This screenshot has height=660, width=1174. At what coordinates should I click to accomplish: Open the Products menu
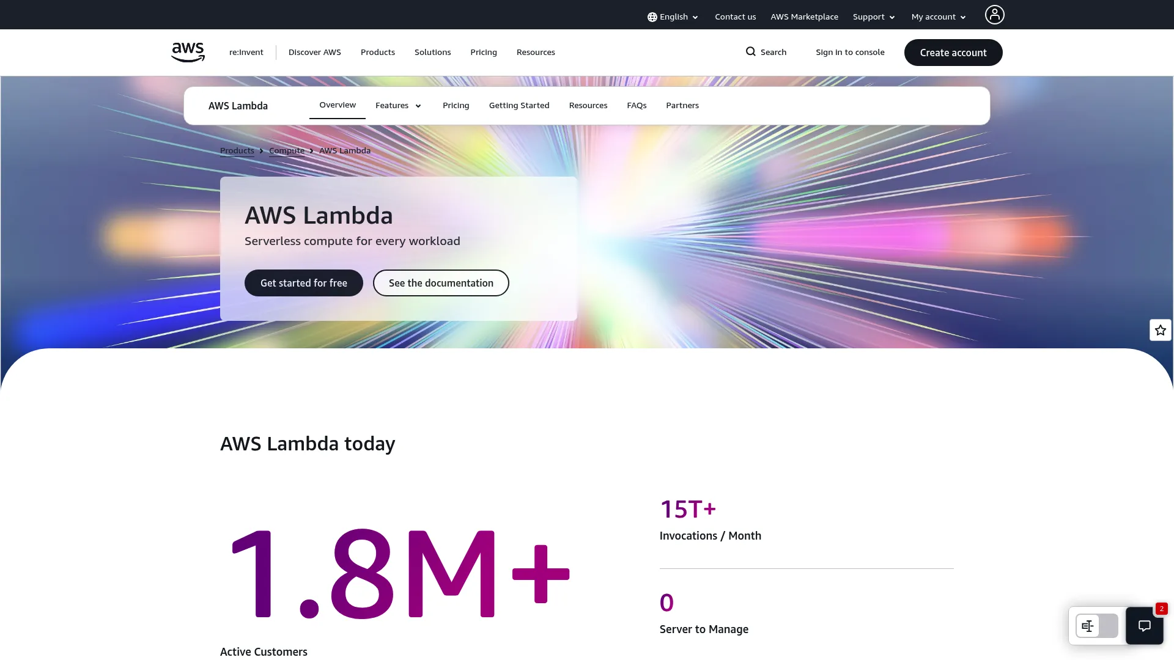click(378, 53)
